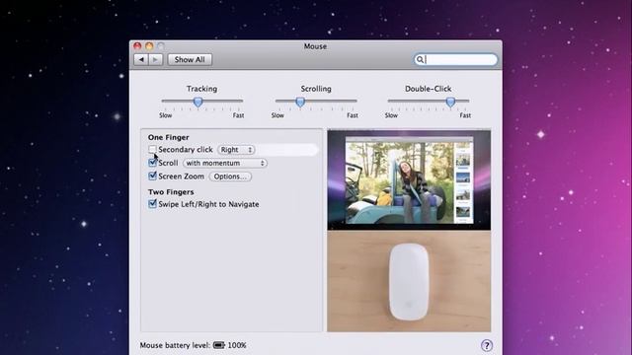
Task: Open help with the question mark icon
Action: coord(487,345)
